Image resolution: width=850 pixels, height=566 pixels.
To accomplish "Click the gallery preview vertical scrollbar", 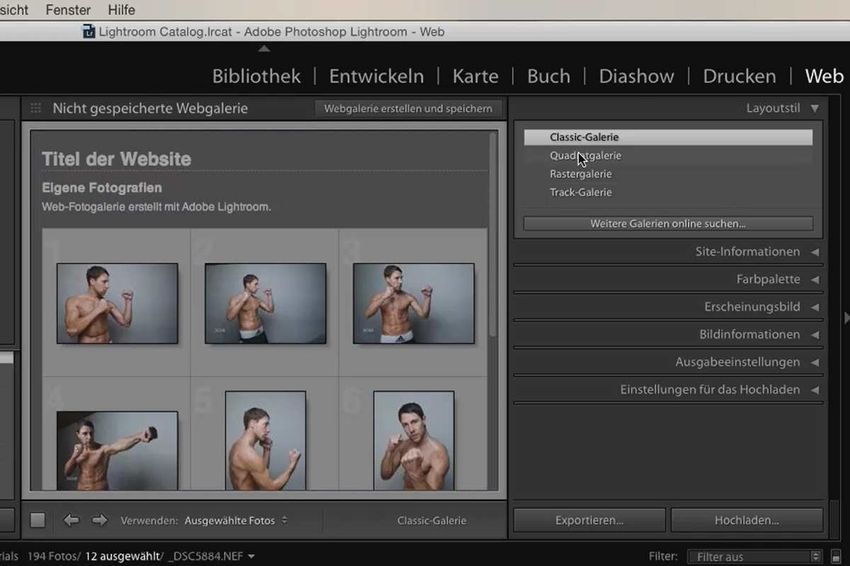I will tap(493, 233).
